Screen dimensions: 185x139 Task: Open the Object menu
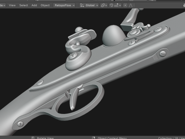[x=45, y=5]
